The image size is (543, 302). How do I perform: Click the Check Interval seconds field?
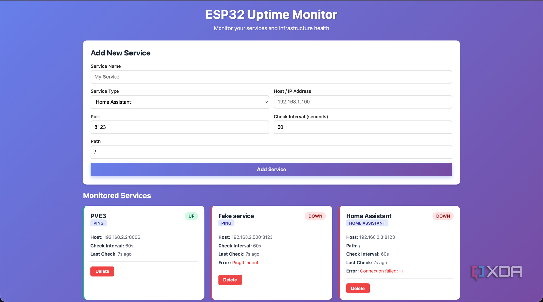(363, 127)
